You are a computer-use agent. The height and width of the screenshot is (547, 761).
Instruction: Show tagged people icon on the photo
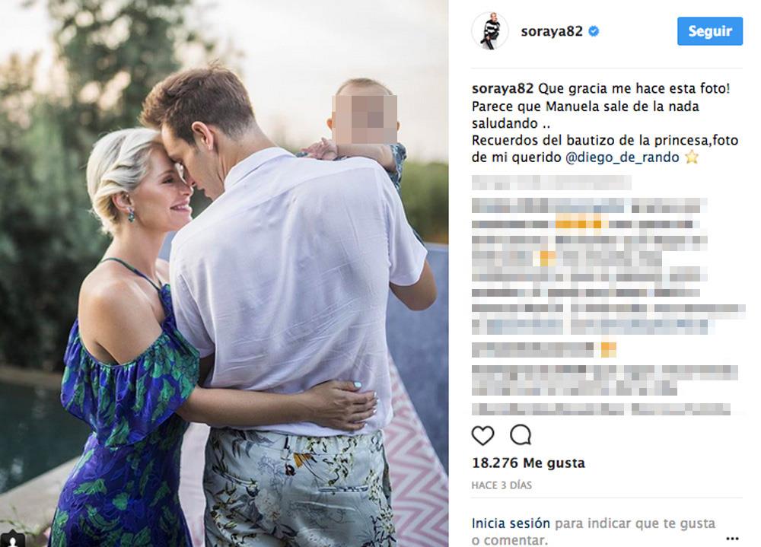pyautogui.click(x=13, y=539)
